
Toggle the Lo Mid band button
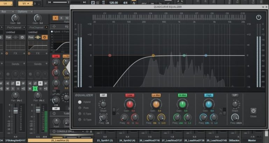click(x=156, y=95)
